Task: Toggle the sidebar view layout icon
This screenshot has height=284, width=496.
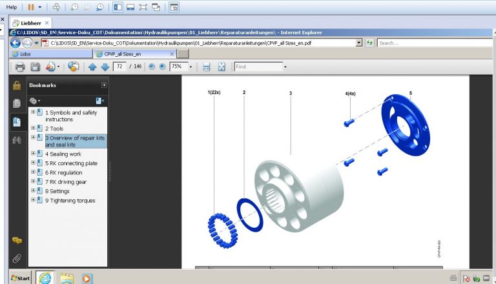Action: click(118, 7)
